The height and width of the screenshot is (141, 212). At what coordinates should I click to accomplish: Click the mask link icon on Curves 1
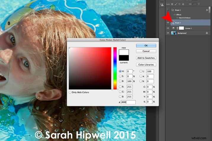(x=177, y=28)
